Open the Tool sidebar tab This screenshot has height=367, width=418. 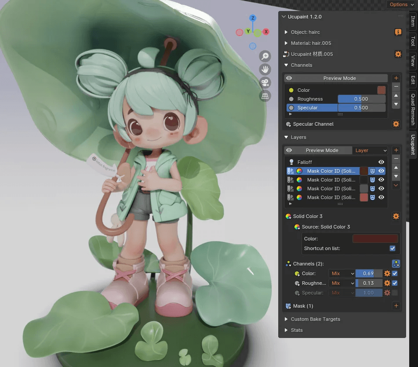tap(413, 41)
